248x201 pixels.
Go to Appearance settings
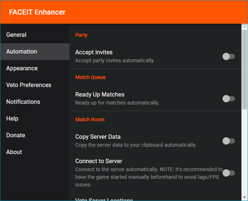pyautogui.click(x=35, y=68)
